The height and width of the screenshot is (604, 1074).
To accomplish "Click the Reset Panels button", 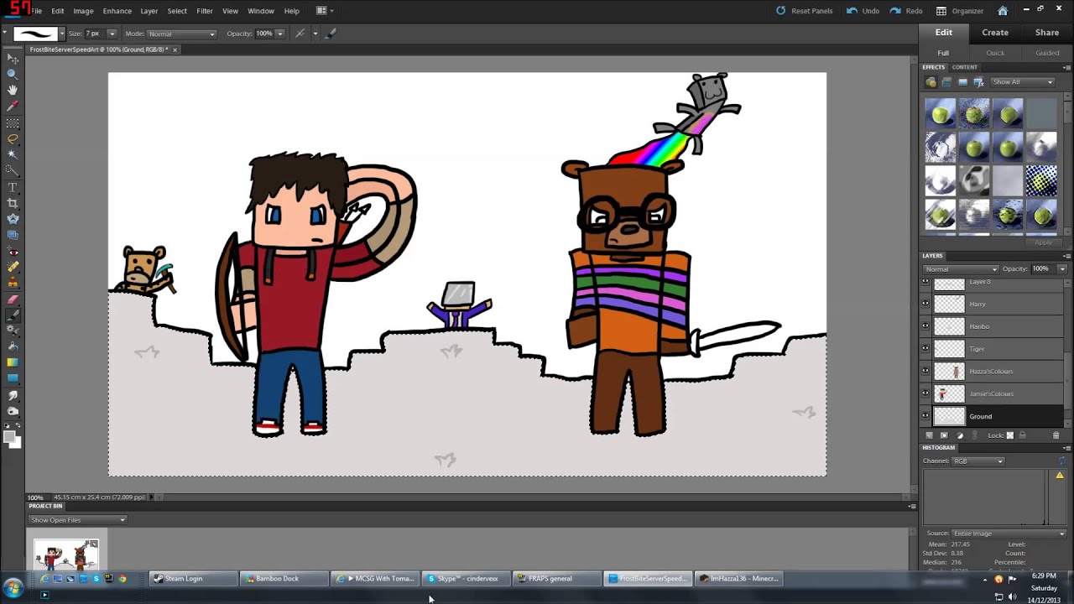I will pos(804,11).
